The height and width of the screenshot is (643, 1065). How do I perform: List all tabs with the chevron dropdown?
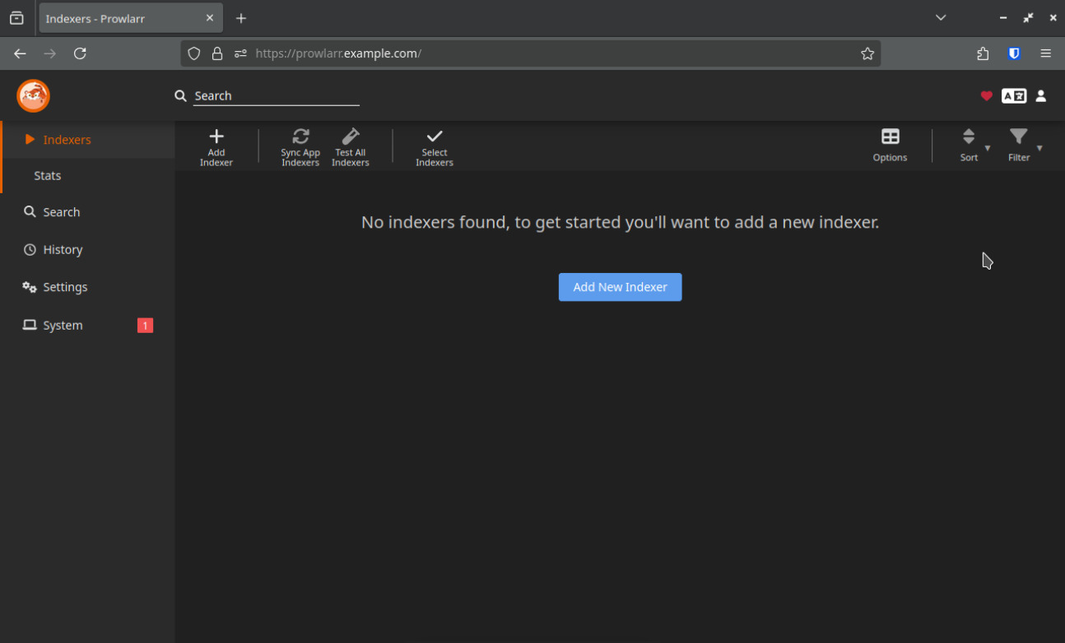pyautogui.click(x=941, y=18)
